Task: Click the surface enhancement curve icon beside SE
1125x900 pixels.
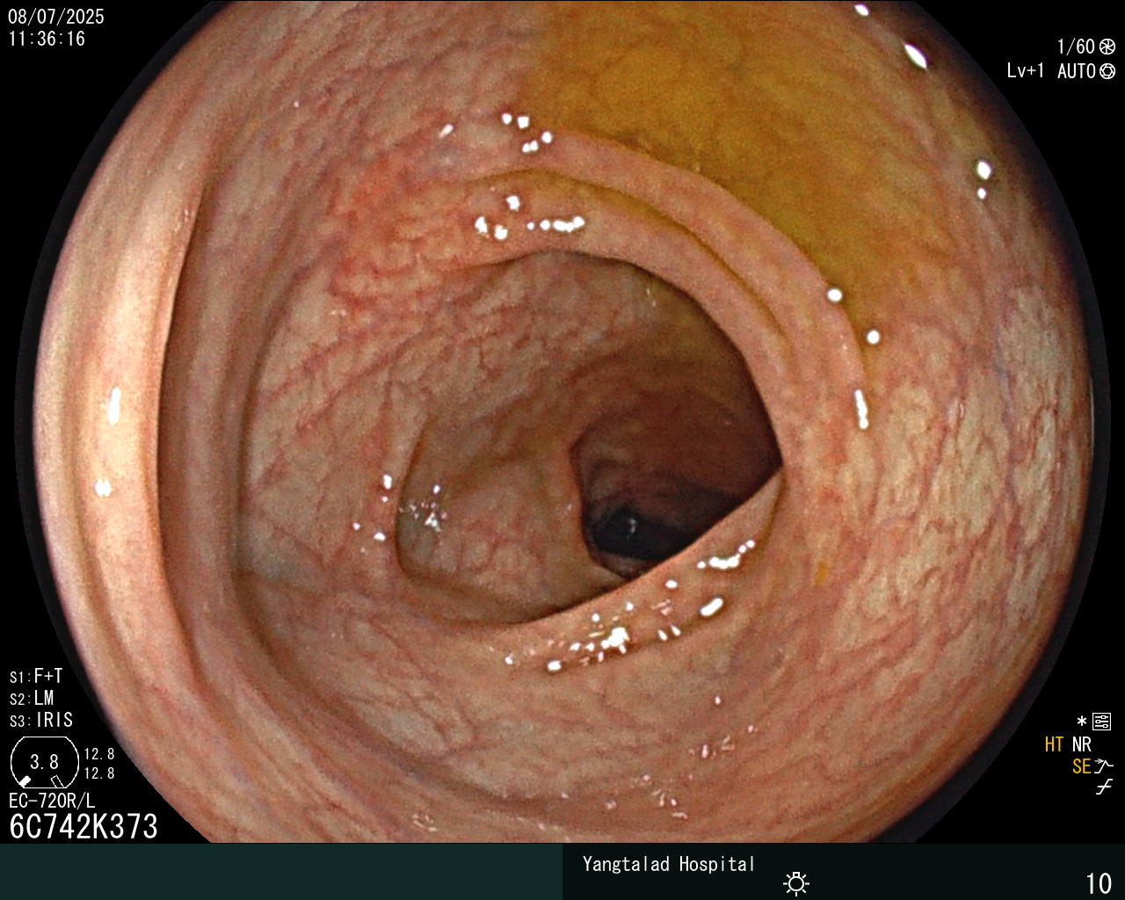Action: pos(1104,766)
